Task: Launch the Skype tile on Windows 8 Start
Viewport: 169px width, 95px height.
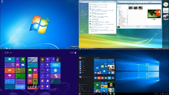Action: (55, 65)
